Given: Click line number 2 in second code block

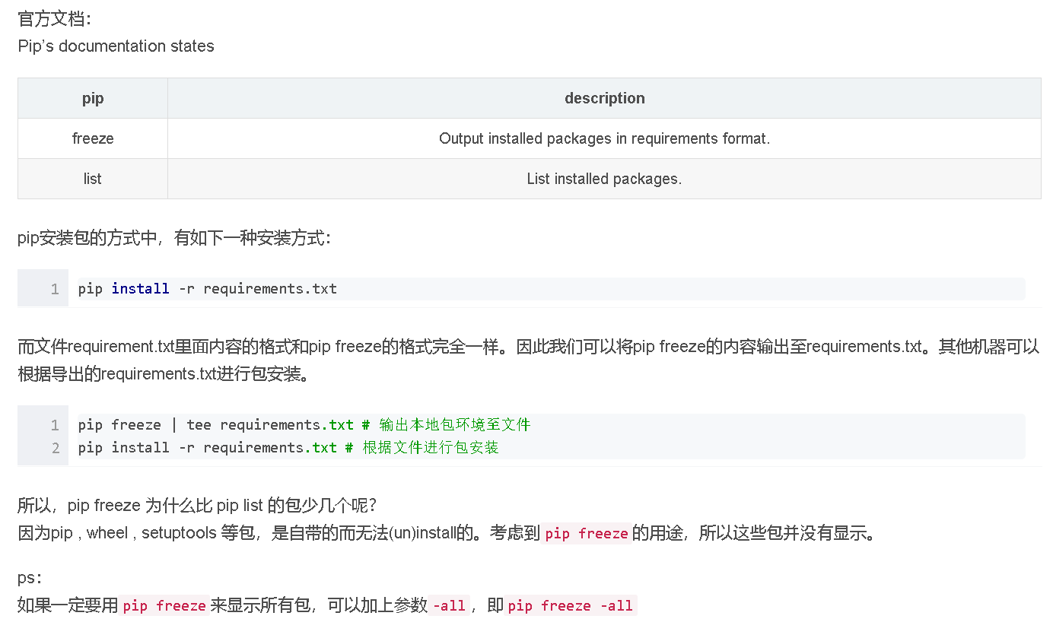Looking at the screenshot, I should tap(53, 447).
